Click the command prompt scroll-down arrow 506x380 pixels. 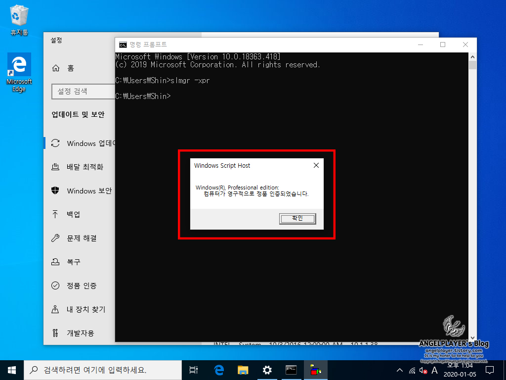(472, 338)
